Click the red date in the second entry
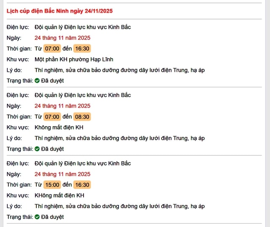 tap(62, 106)
